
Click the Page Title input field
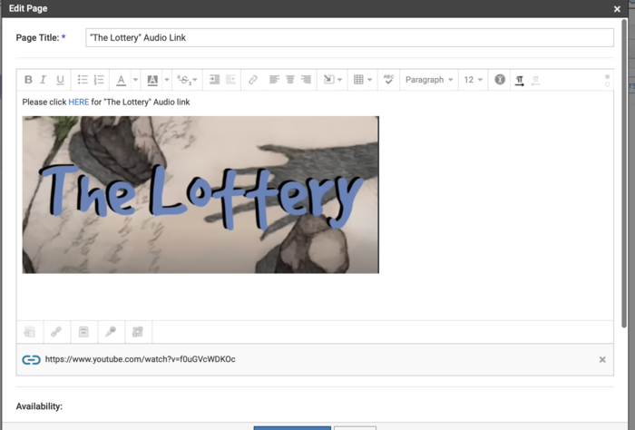[x=349, y=38]
